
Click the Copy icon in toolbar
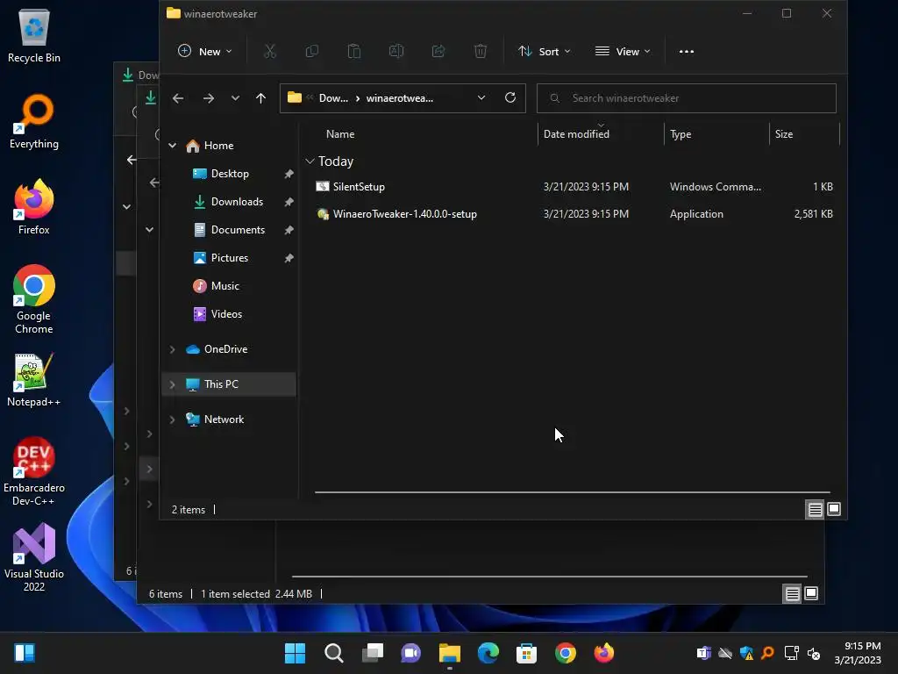pos(312,52)
